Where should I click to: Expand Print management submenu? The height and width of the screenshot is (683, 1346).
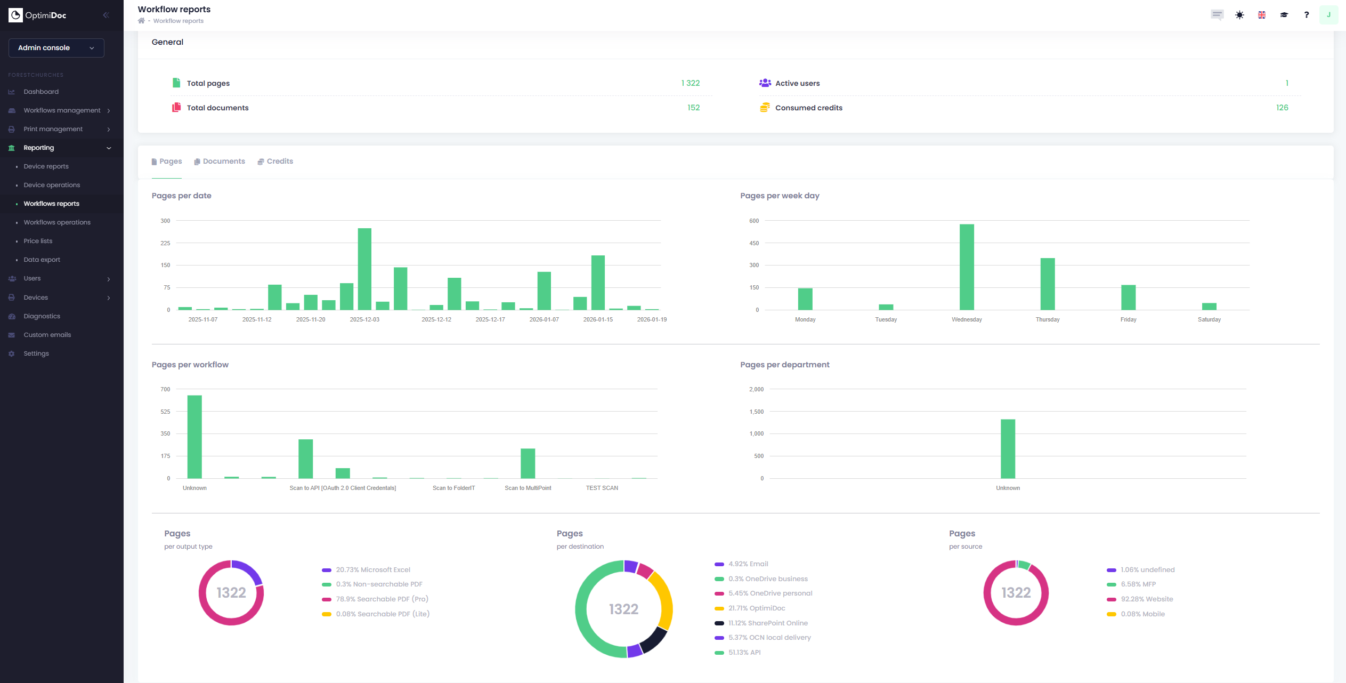[53, 129]
